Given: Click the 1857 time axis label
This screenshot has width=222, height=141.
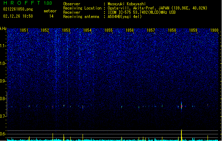Looking at the screenshot, I should [x=151, y=30].
